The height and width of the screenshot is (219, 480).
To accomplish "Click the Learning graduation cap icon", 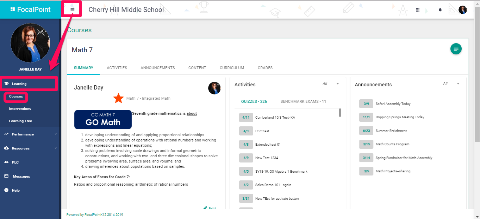I will pos(6,84).
